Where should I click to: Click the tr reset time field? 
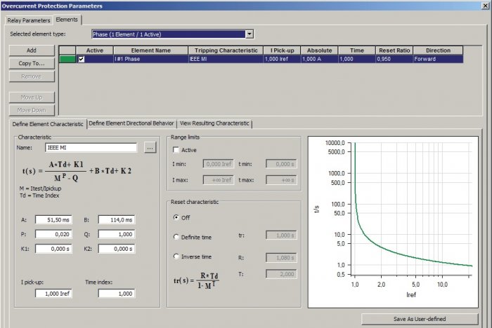tap(281, 235)
